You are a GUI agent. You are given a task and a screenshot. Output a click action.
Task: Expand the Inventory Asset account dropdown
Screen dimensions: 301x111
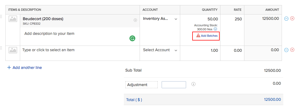pyautogui.click(x=176, y=19)
